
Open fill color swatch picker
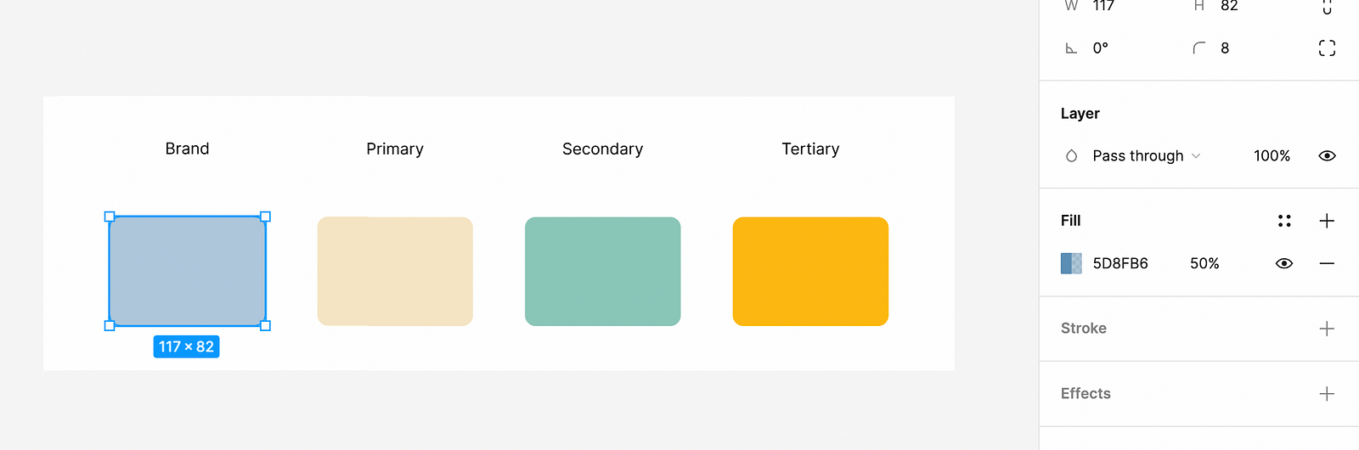coord(1071,263)
